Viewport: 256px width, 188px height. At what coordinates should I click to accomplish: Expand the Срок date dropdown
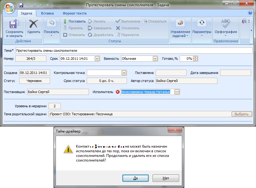coord(97,58)
